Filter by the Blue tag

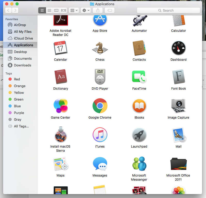(20, 106)
